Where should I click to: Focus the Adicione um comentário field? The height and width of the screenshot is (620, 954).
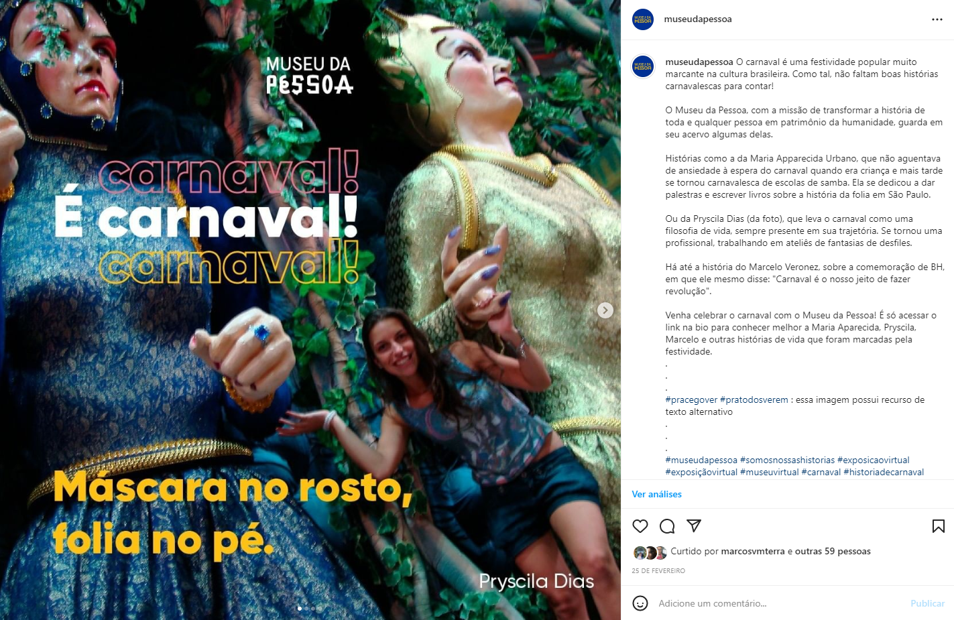(778, 603)
